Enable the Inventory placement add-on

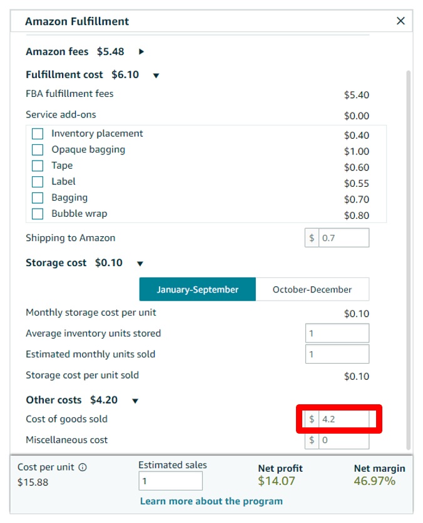pos(38,134)
